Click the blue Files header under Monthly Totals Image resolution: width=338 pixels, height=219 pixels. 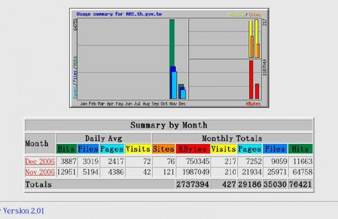pos(274,149)
